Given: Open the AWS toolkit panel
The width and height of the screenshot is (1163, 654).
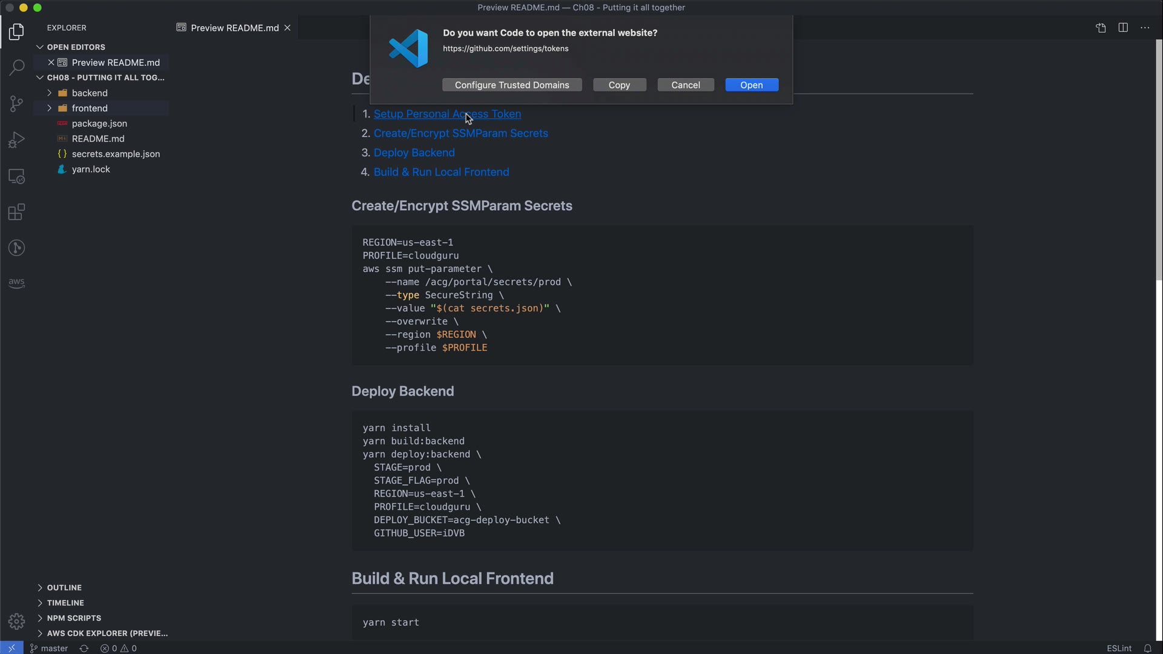Looking at the screenshot, I should [16, 283].
